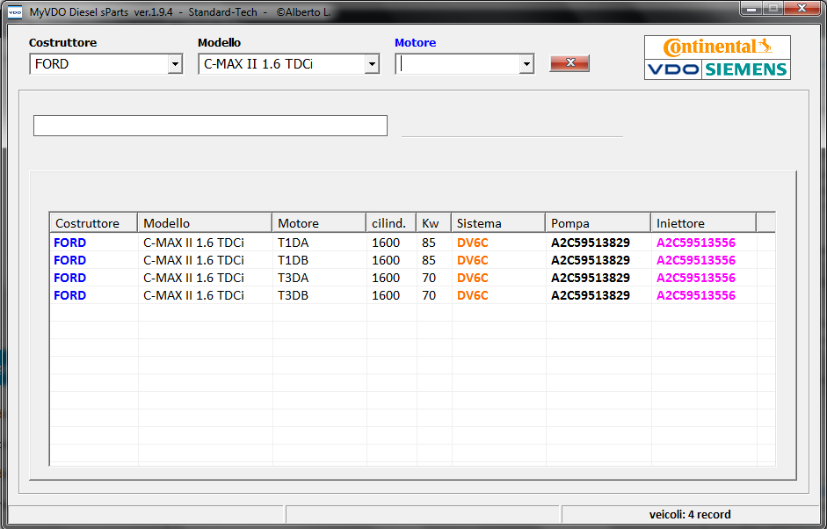Viewport: 827px width, 529px height.
Task: Click pump A2C59513829 in T1DA row
Action: tap(591, 243)
